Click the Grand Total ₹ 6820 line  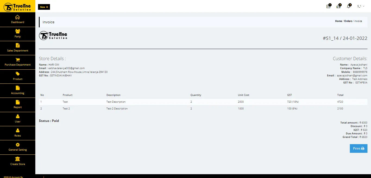coord(355,137)
